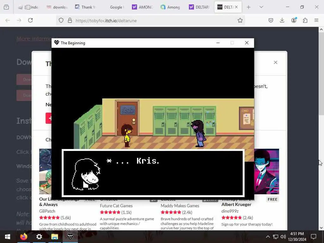Open a new browser tab
The width and height of the screenshot is (324, 243).
249,7
